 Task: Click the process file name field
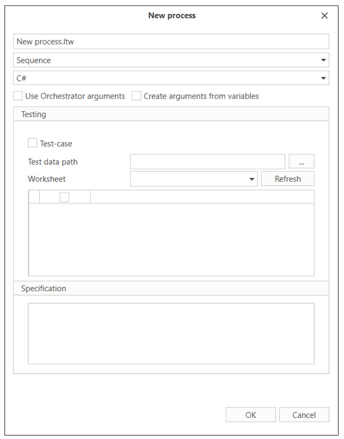click(171, 42)
